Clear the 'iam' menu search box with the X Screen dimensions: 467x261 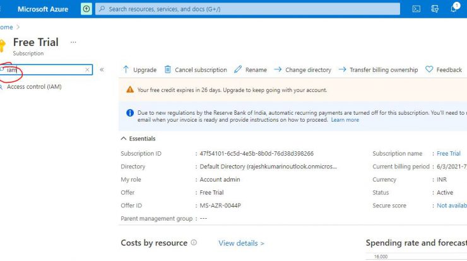tap(87, 69)
